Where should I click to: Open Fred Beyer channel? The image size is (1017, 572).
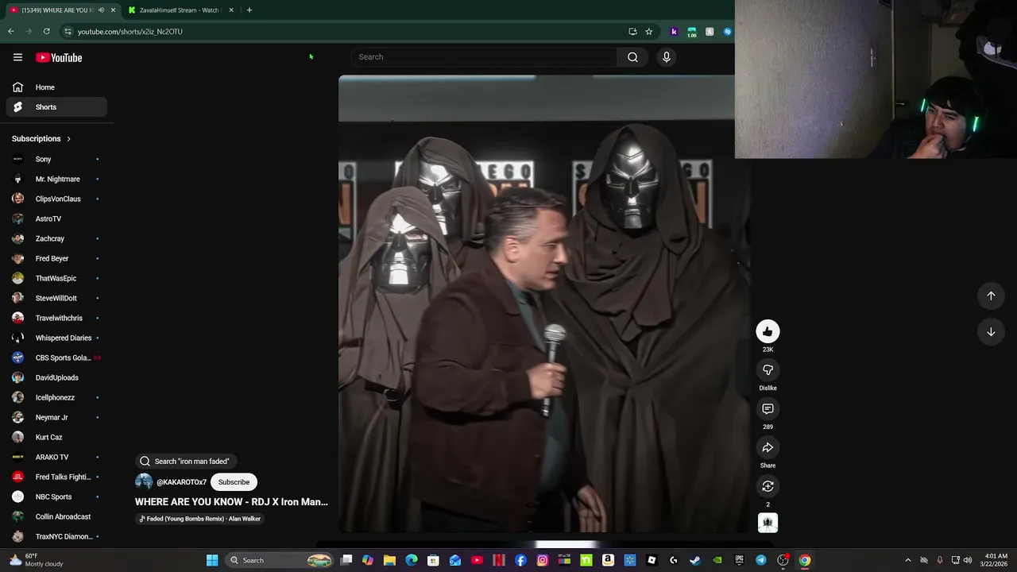(x=56, y=258)
